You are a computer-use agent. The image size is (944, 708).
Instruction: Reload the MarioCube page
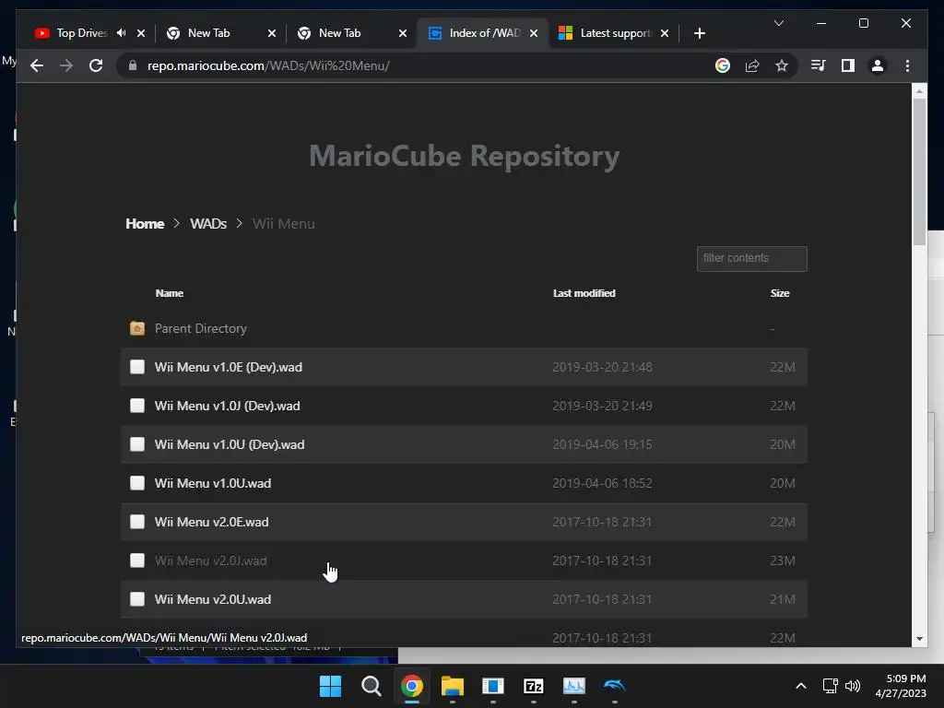(x=96, y=65)
